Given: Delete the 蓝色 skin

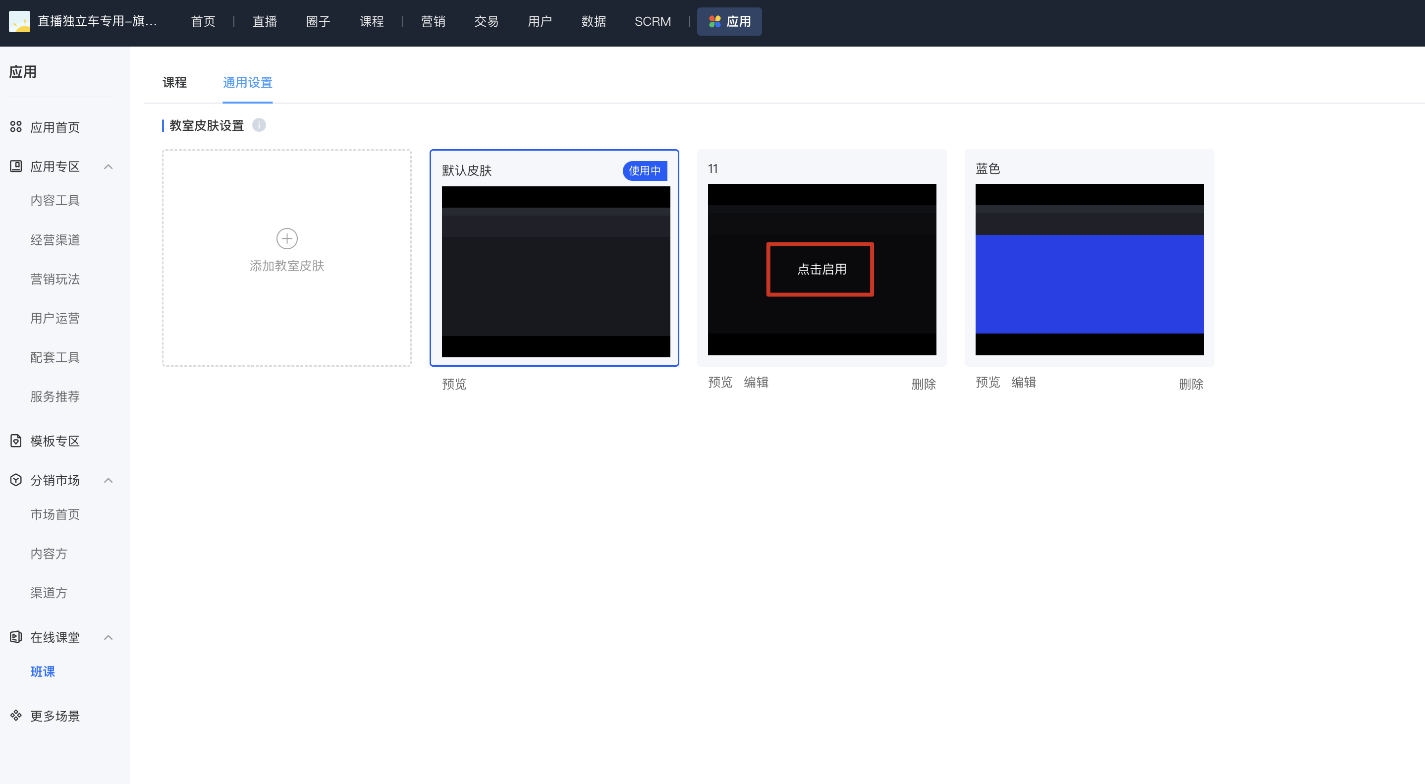Looking at the screenshot, I should [1191, 384].
